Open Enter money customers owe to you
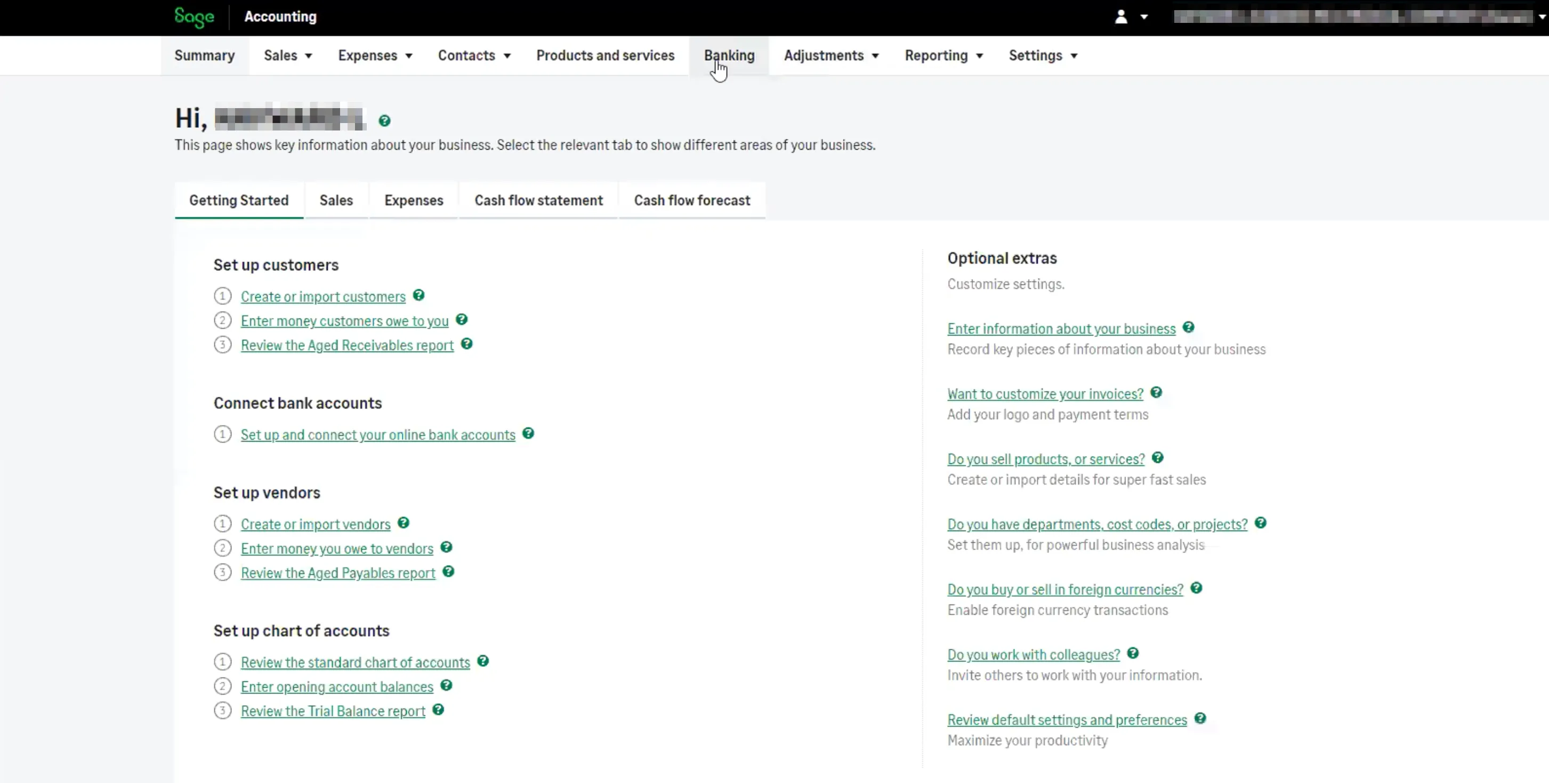The width and height of the screenshot is (1549, 783). tap(344, 321)
